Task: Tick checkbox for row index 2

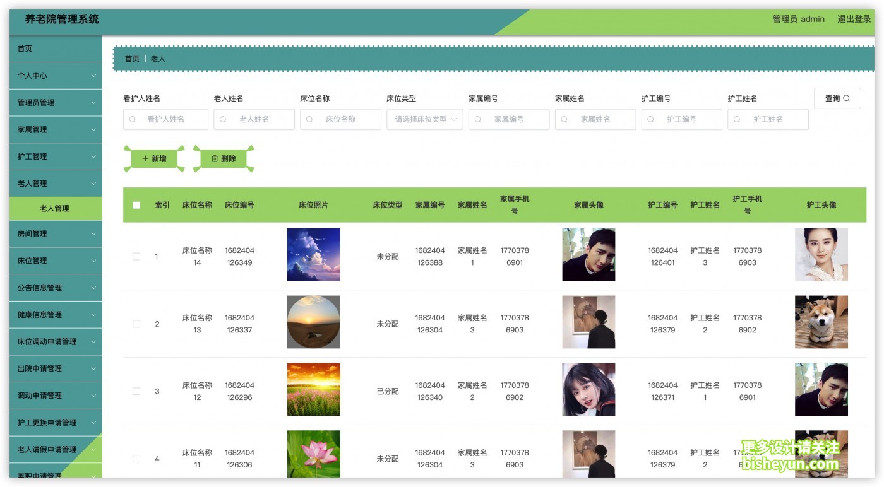Action: (x=136, y=324)
